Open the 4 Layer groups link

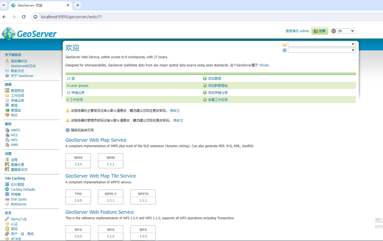click(x=78, y=86)
